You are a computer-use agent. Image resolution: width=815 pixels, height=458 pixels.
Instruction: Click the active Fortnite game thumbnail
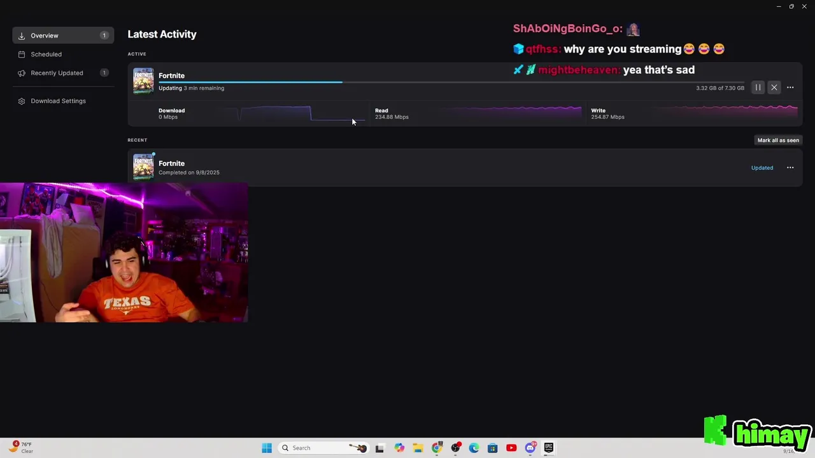(143, 81)
